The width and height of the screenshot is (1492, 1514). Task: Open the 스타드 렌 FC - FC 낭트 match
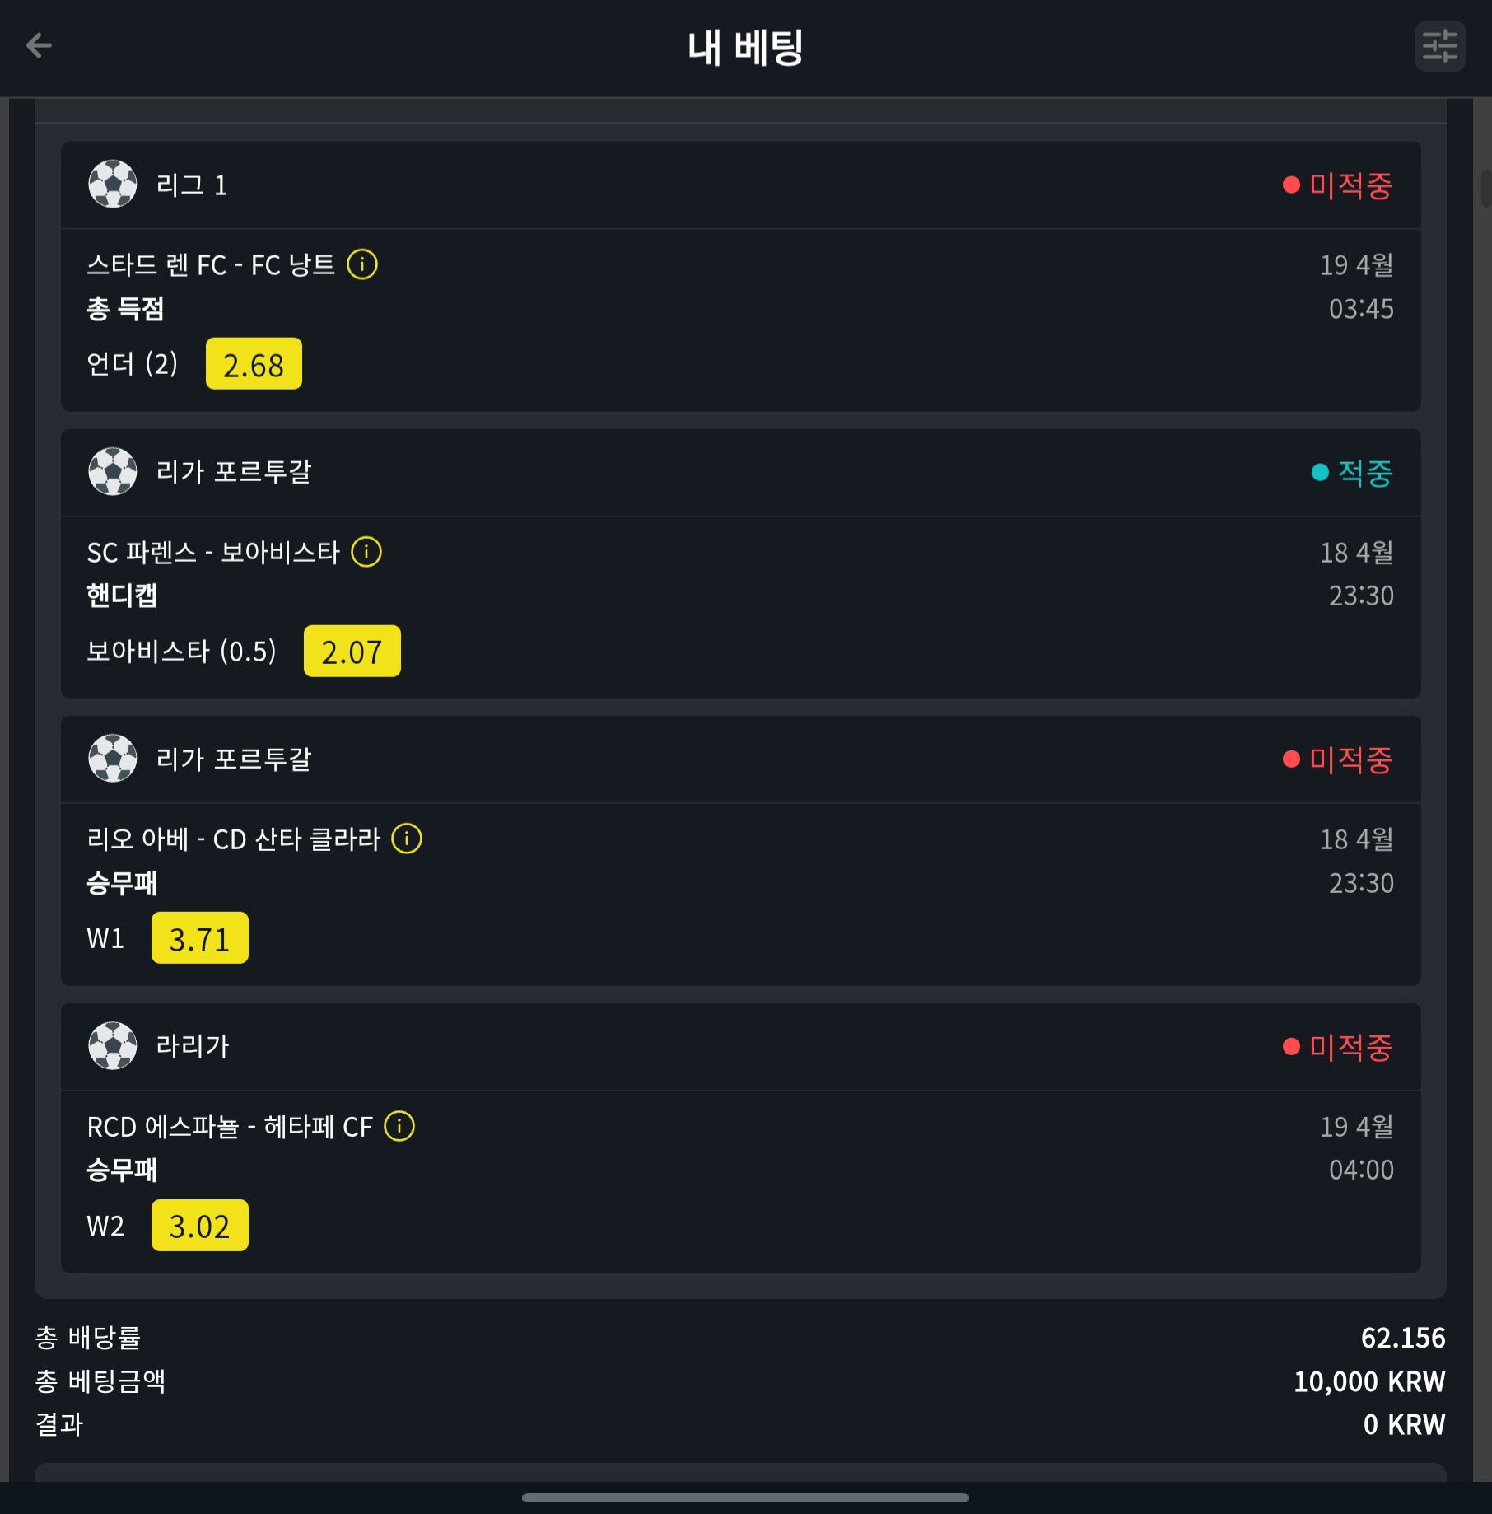211,264
